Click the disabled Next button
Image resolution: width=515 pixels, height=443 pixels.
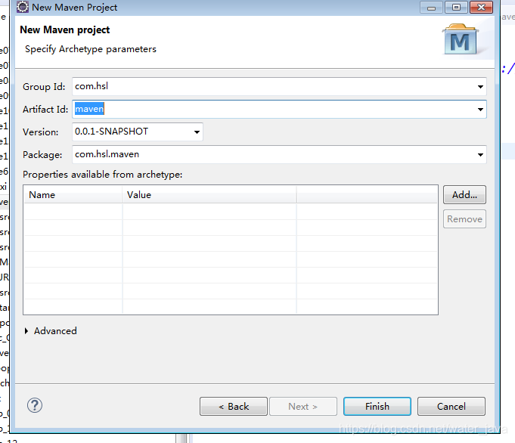pyautogui.click(x=302, y=406)
